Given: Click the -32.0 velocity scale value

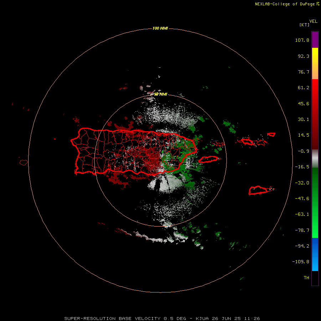Looking at the screenshot, I should [x=302, y=183].
